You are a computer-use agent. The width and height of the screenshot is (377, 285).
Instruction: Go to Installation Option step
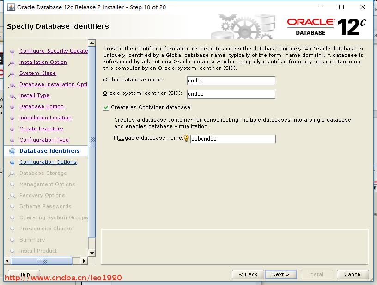[43, 62]
